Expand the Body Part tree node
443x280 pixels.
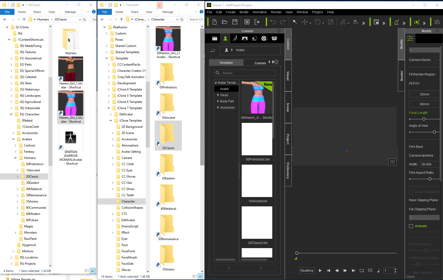(218, 101)
